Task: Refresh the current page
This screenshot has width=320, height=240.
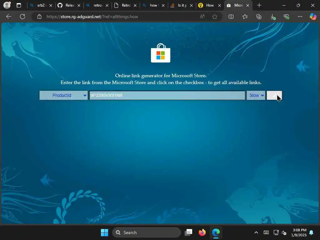Action: 22,17
